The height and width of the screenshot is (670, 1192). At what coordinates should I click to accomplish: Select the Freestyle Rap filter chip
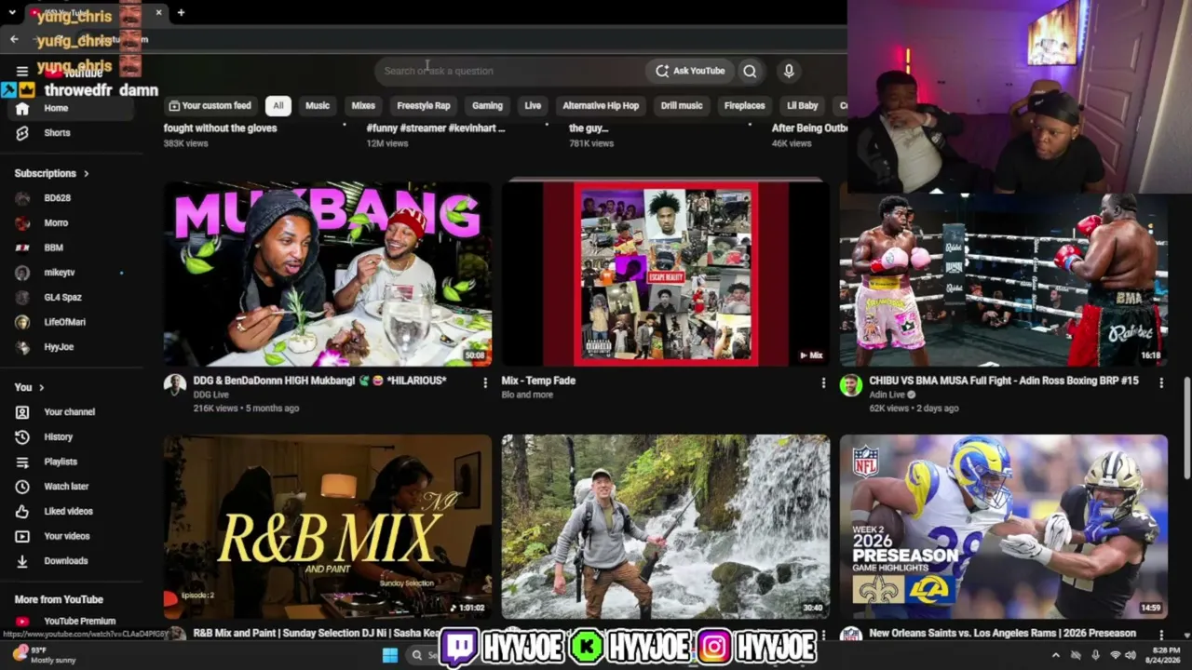424,106
